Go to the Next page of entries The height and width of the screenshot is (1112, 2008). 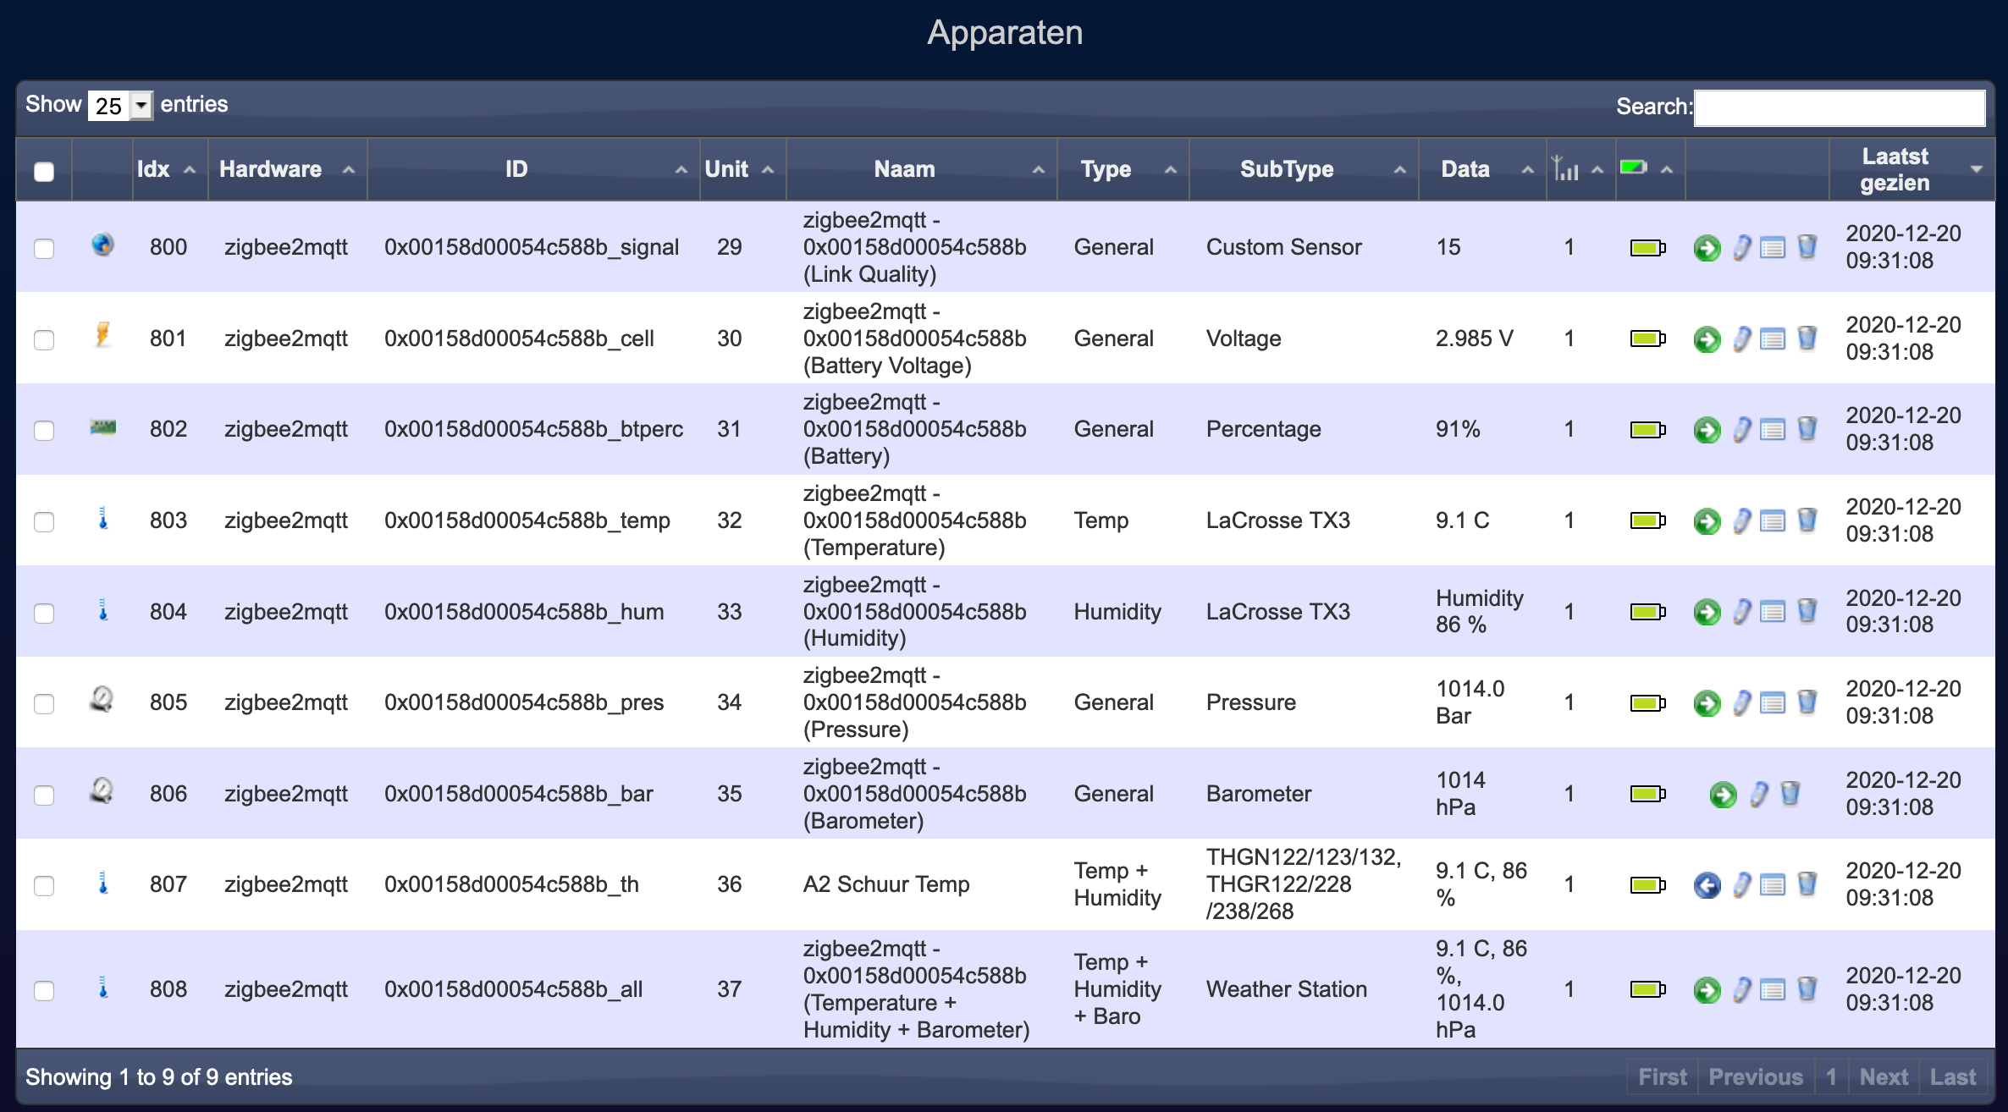1884,1076
